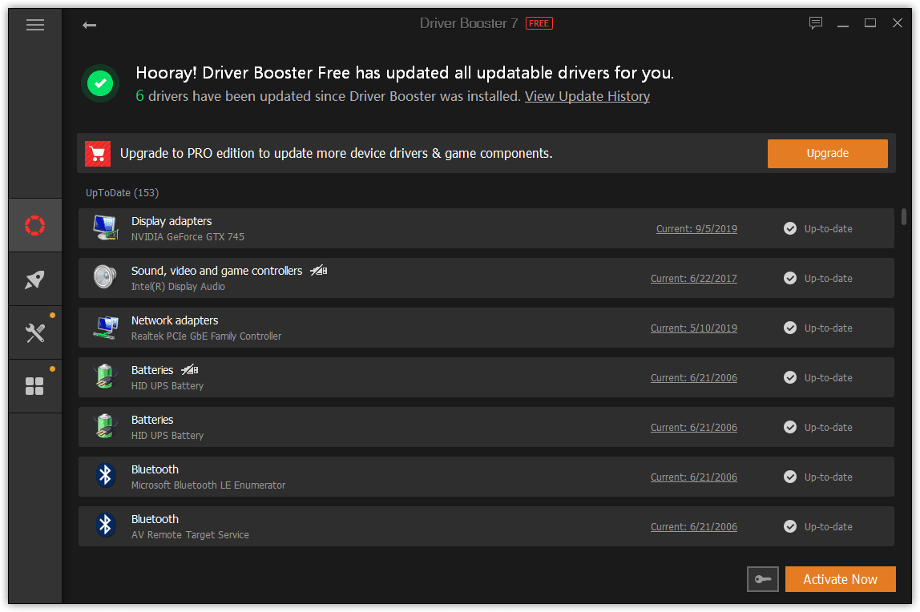Click Current: 9/5/2019 link for Display adapters
Viewport: 920px width, 612px height.
(696, 229)
